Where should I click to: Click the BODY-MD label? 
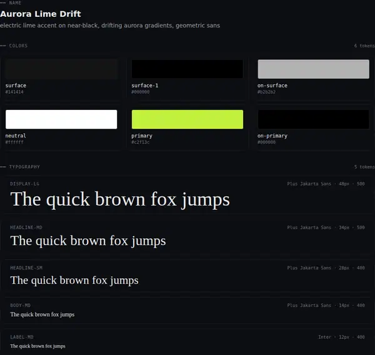click(21, 305)
